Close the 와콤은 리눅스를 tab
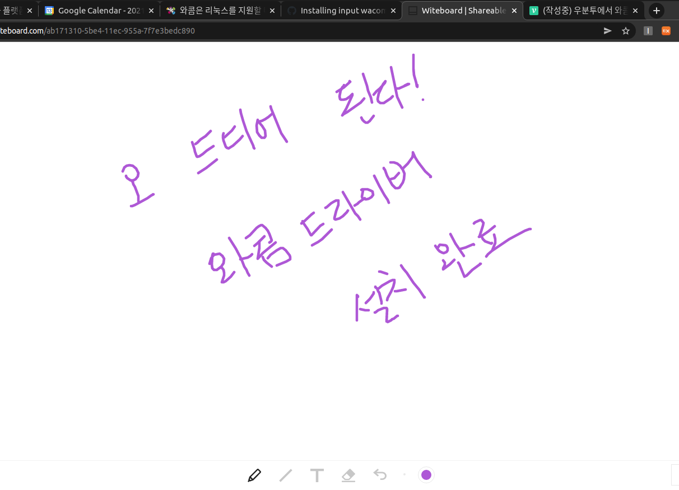 [272, 11]
